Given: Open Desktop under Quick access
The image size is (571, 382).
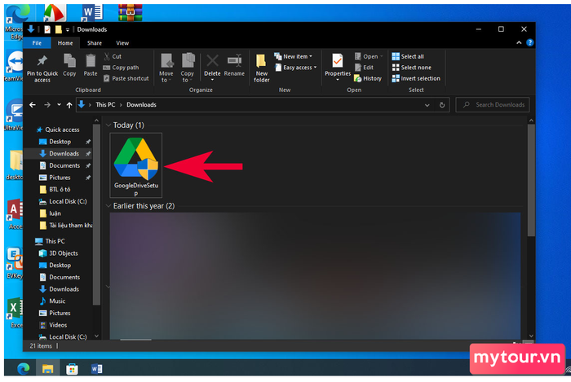Looking at the screenshot, I should pos(60,142).
